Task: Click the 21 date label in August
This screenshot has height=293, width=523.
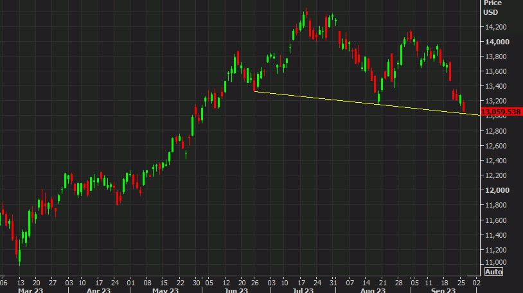Action: (x=382, y=283)
